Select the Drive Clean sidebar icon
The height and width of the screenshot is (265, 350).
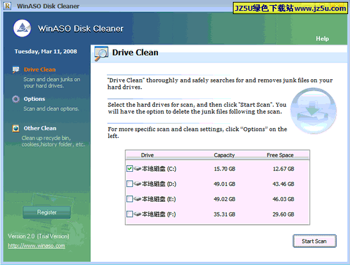pos(15,70)
